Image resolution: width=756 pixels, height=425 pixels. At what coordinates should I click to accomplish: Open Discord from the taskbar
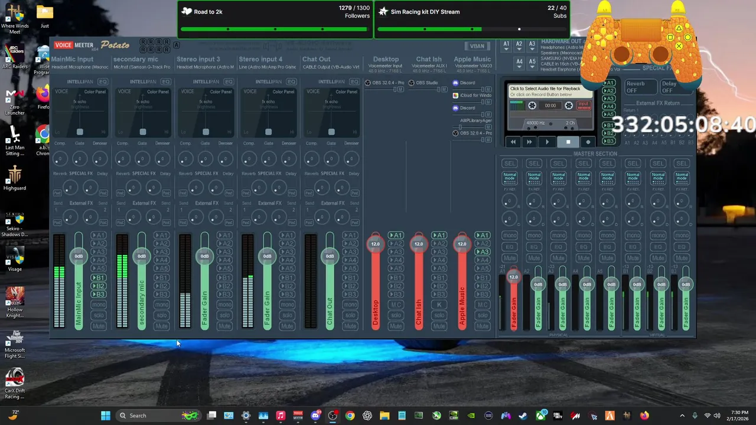click(x=315, y=416)
